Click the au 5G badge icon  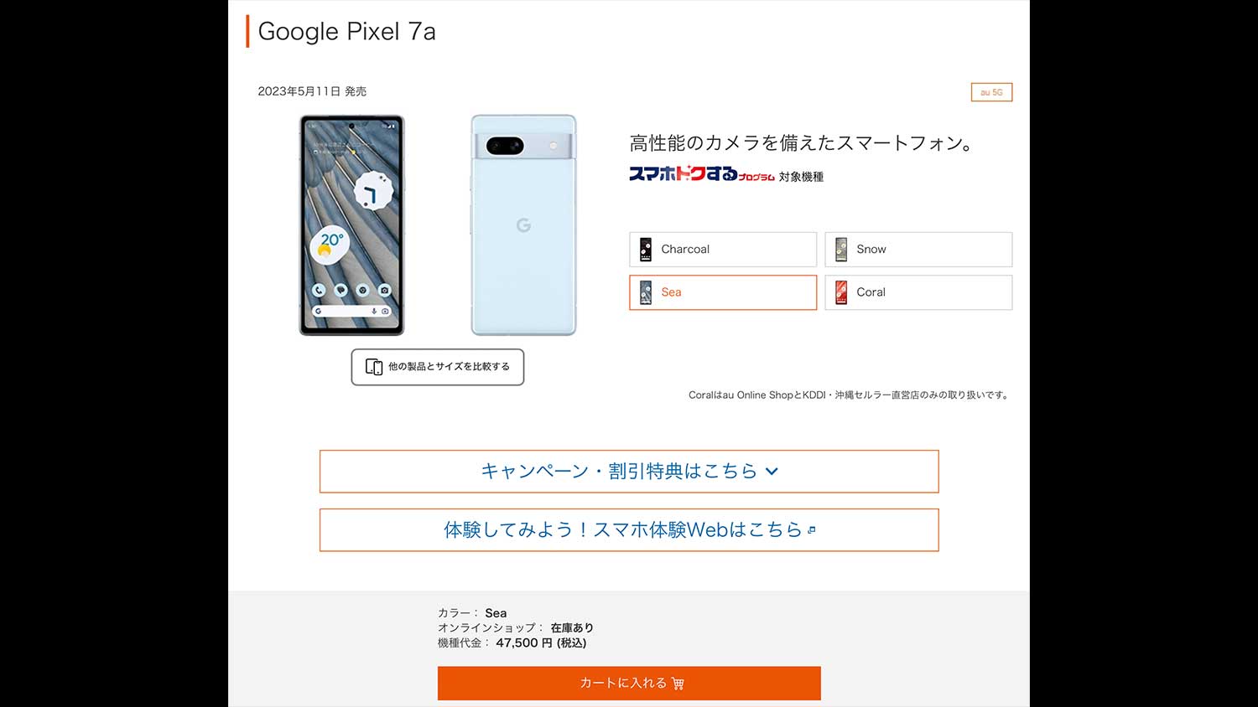pyautogui.click(x=991, y=92)
